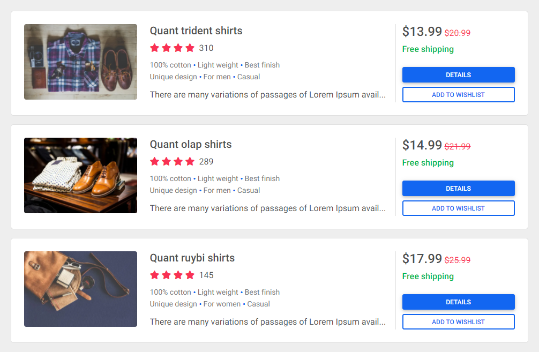Add Quant trident shirts to wishlist

click(x=458, y=94)
